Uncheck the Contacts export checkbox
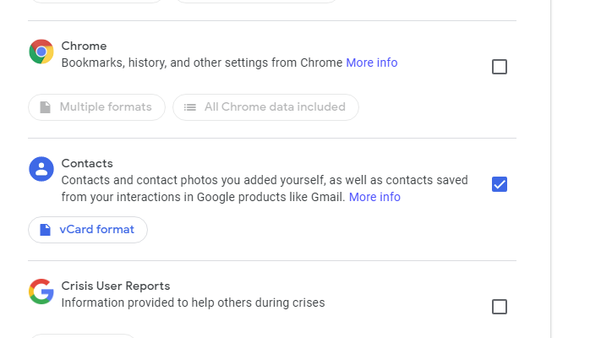The width and height of the screenshot is (601, 338). pos(500,184)
